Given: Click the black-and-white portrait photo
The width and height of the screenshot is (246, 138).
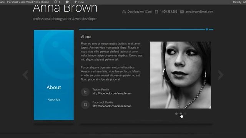Looking at the screenshot, I should point(181,75).
